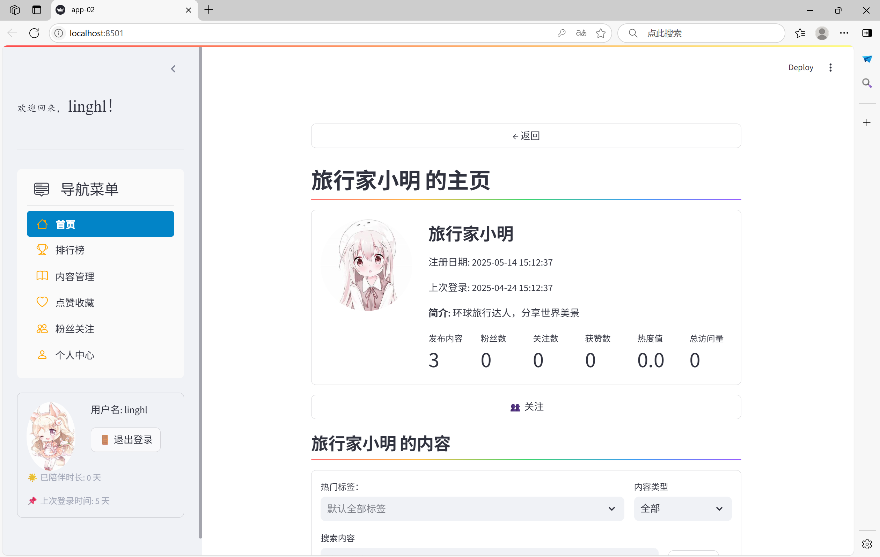Open Edge sidebar search icon
Viewport: 880px width, 557px height.
(x=867, y=83)
